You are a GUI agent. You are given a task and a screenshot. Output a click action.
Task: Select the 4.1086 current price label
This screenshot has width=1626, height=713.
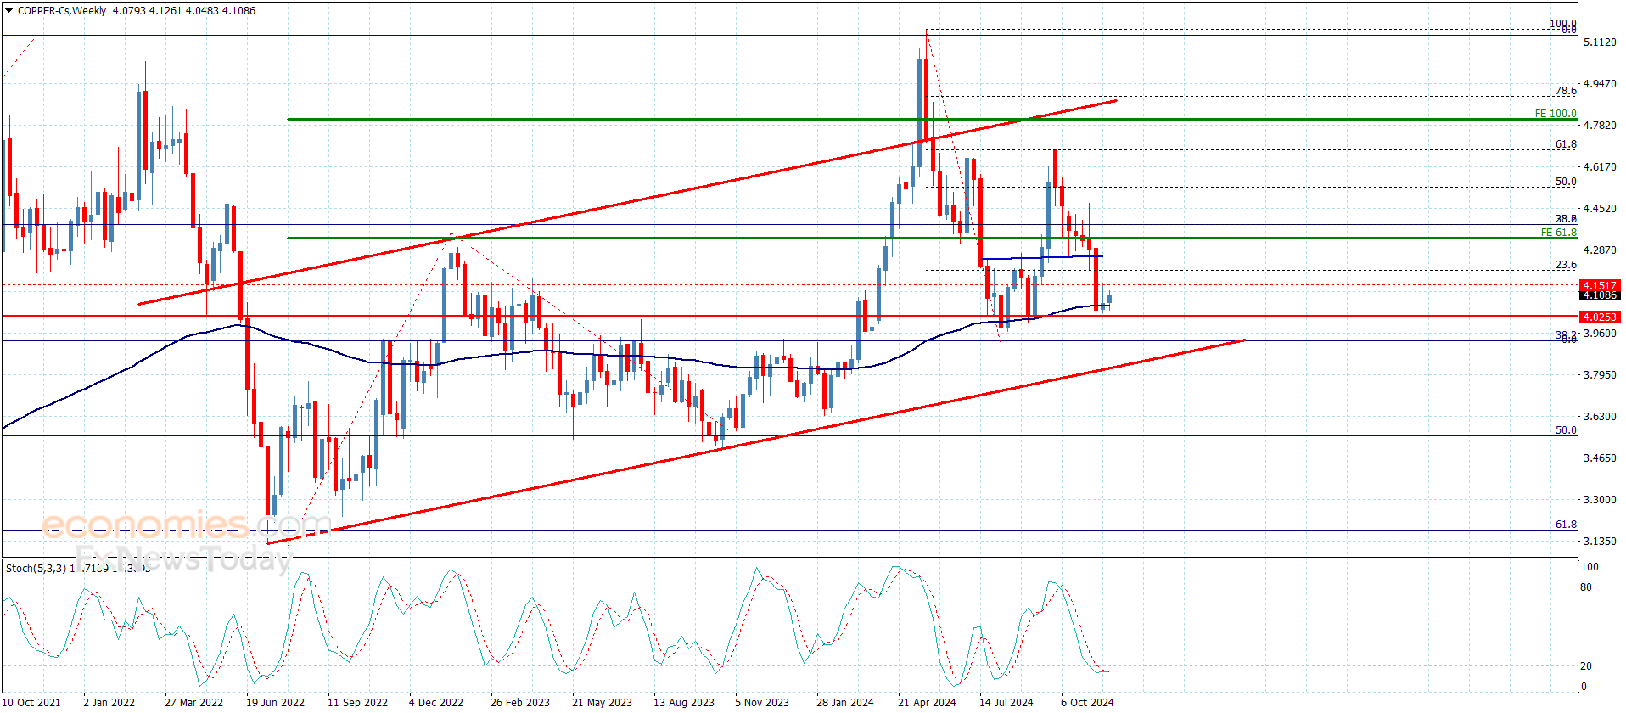pos(1599,295)
